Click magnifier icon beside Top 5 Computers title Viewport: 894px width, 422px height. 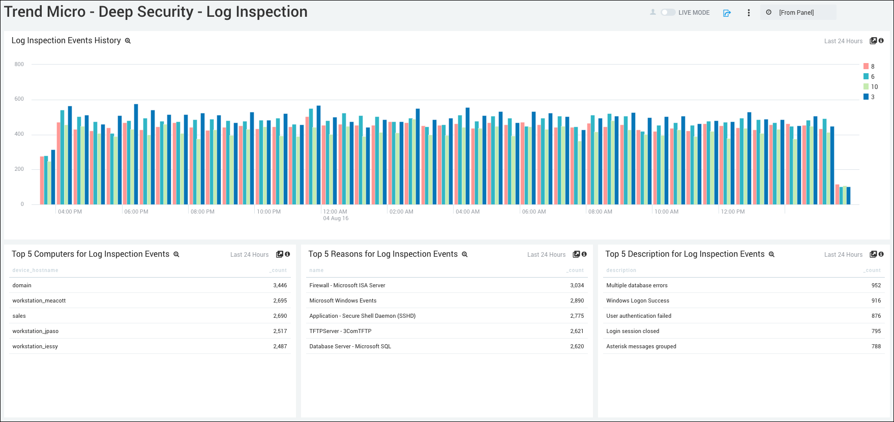pyautogui.click(x=176, y=255)
